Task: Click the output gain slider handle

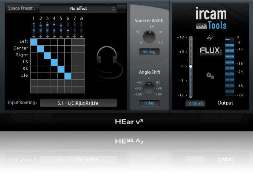Action: (x=190, y=67)
